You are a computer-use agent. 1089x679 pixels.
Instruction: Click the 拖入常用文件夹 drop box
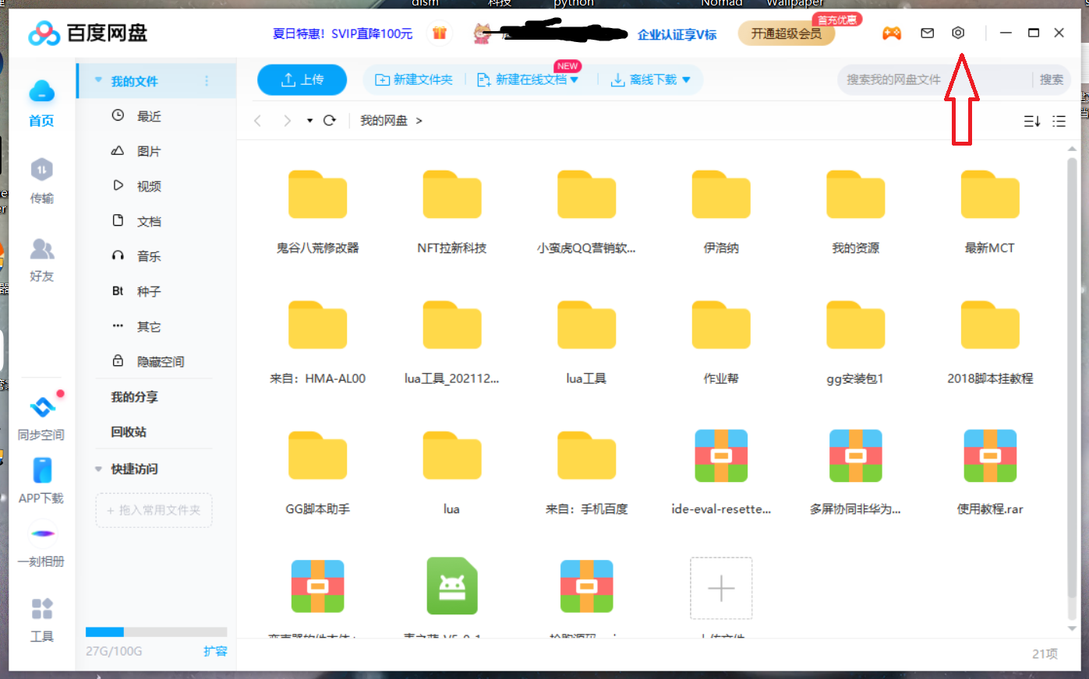coord(154,510)
